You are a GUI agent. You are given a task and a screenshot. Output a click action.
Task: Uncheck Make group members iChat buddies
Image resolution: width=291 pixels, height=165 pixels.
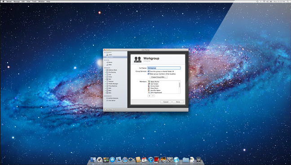149,74
